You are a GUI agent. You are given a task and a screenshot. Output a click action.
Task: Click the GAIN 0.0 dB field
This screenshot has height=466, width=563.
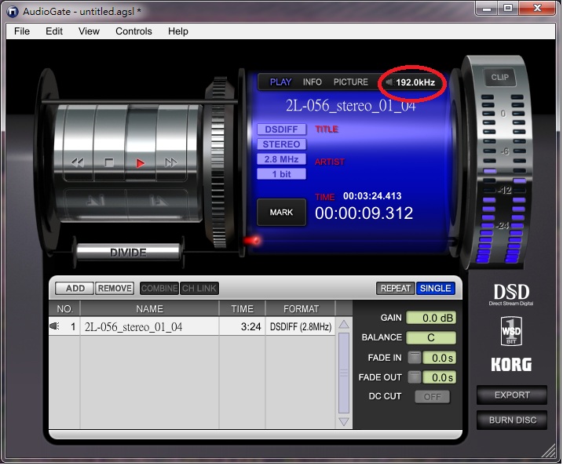tap(431, 318)
